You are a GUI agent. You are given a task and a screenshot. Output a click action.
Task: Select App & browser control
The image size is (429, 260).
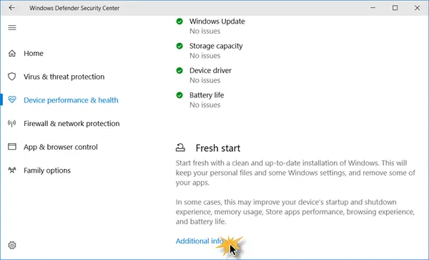[61, 147]
